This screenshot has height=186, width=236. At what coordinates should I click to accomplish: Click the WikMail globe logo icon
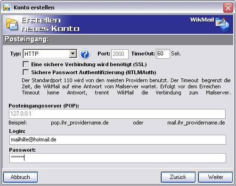click(x=222, y=24)
